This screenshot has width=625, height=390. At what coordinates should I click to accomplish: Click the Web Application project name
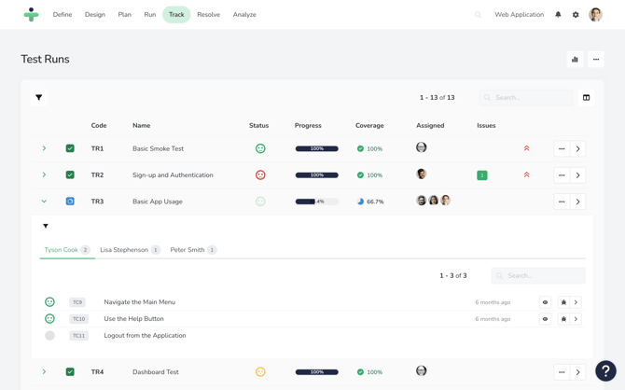click(519, 15)
